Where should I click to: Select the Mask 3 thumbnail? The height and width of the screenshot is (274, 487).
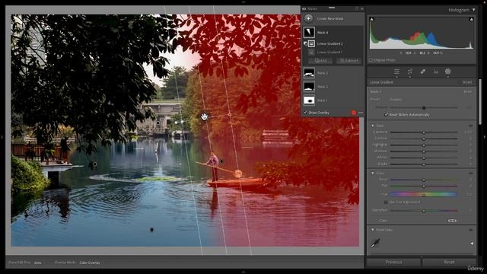tap(309, 73)
